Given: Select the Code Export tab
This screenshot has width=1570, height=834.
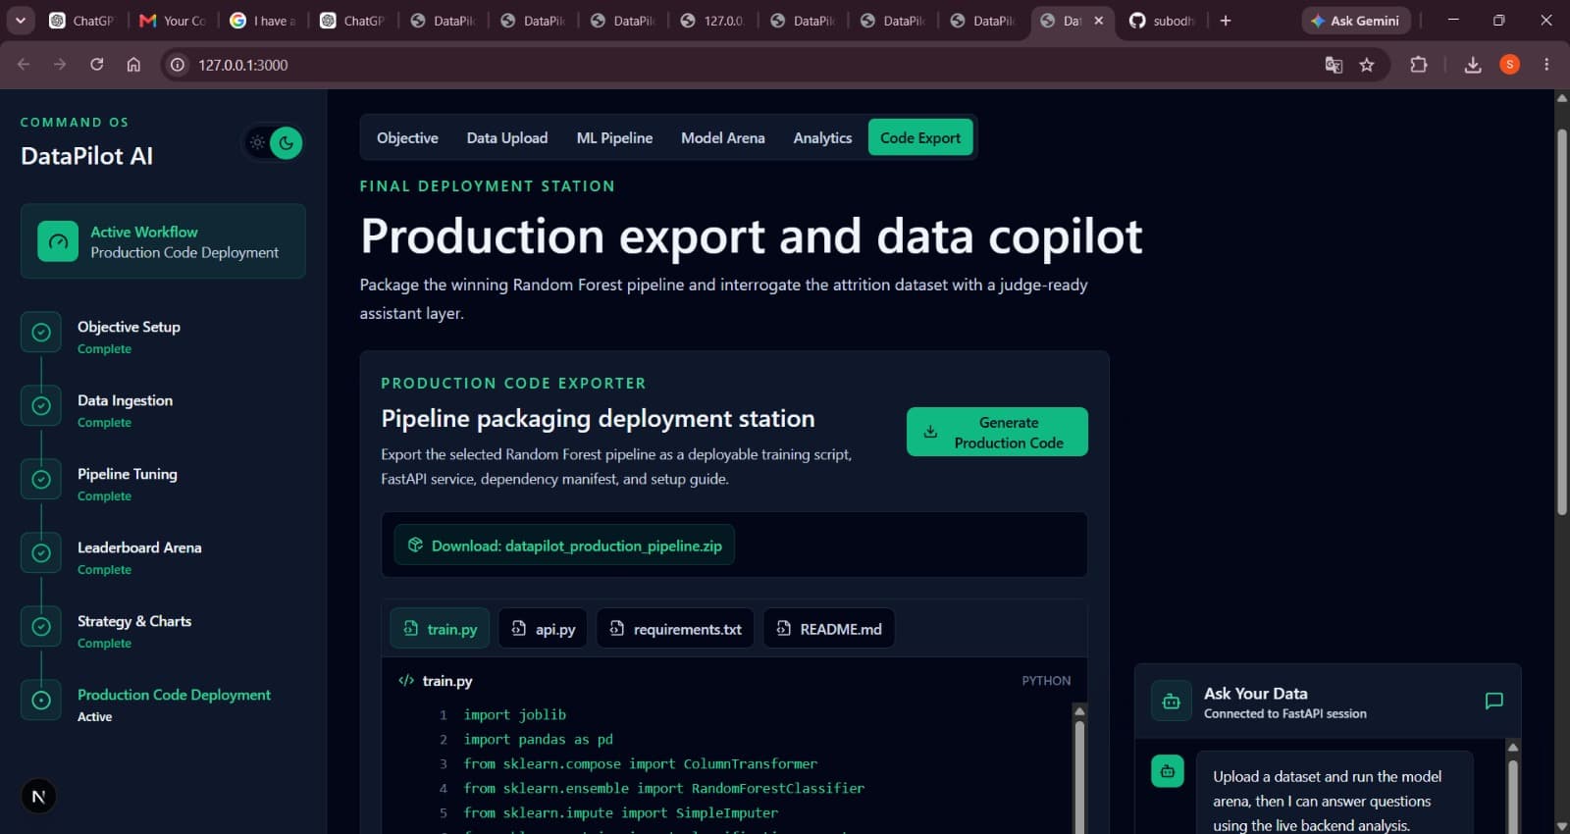Looking at the screenshot, I should pos(920,138).
